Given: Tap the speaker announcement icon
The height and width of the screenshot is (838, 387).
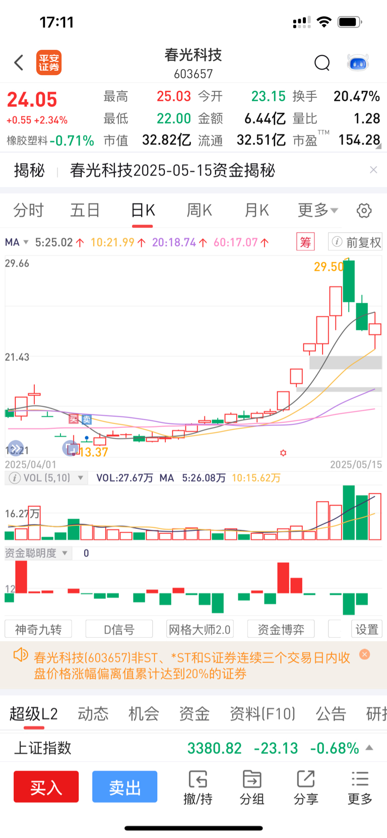Looking at the screenshot, I should click(21, 655).
